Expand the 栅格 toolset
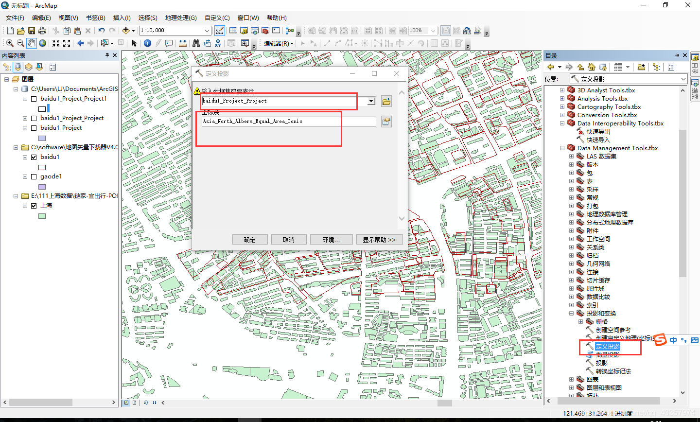This screenshot has width=700, height=422. pyautogui.click(x=580, y=322)
